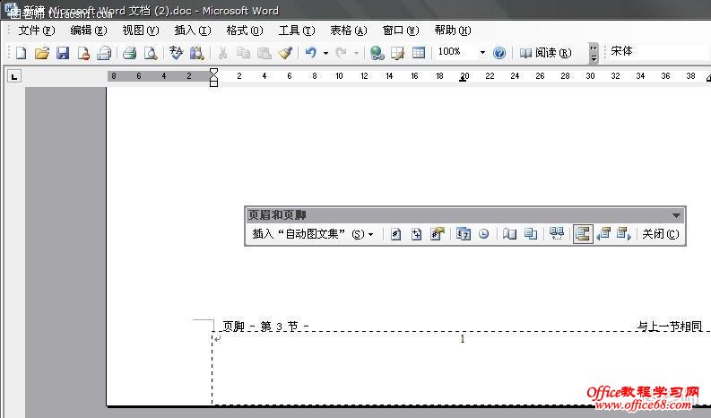The image size is (711, 418).
Task: Open Print Preview from the toolbar
Action: [151, 53]
